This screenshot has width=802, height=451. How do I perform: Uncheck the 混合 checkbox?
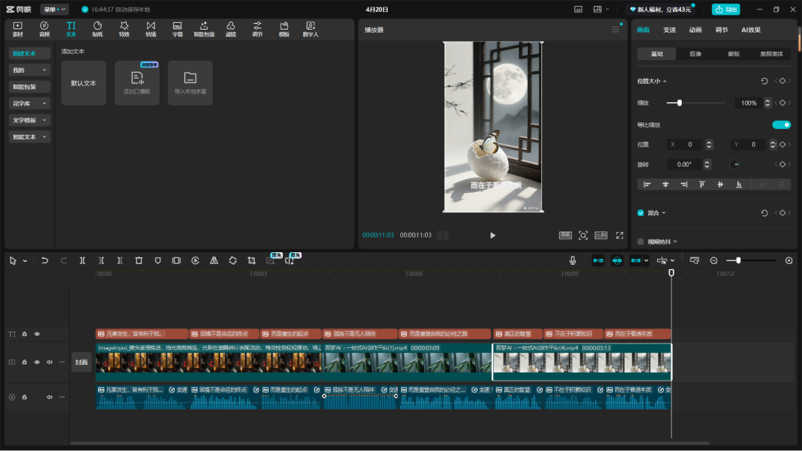[x=641, y=213]
